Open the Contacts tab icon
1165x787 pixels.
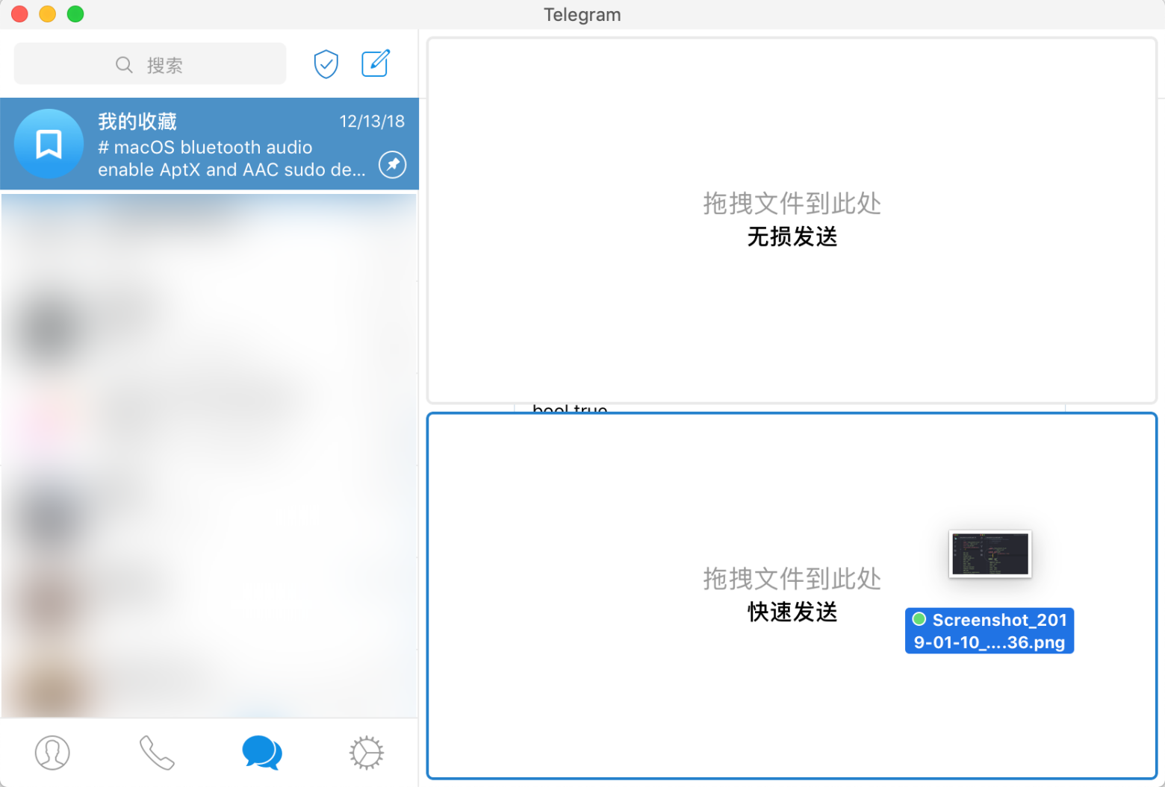(x=52, y=753)
